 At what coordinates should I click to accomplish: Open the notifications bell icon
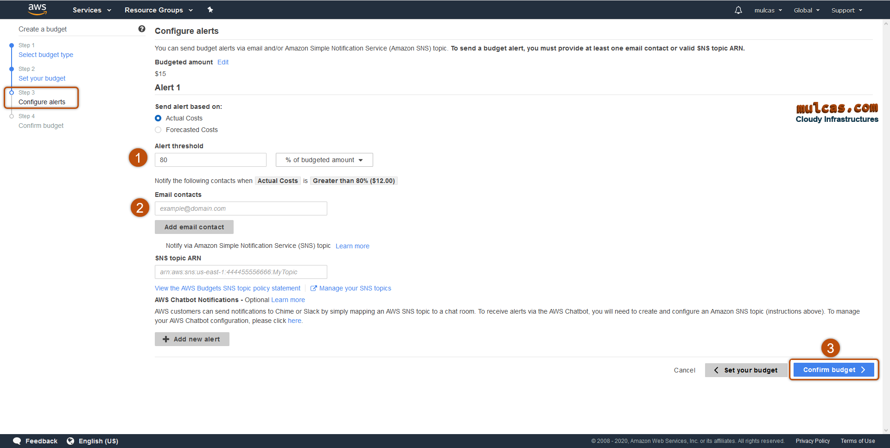[738, 10]
